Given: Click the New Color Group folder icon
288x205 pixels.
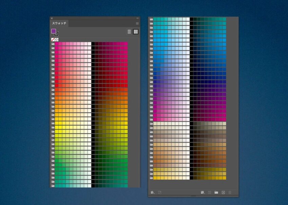Looking at the screenshot, I should pyautogui.click(x=216, y=192).
